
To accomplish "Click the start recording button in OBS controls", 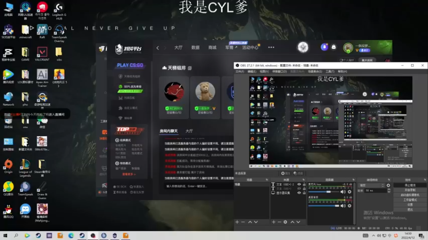I will pos(410,190).
